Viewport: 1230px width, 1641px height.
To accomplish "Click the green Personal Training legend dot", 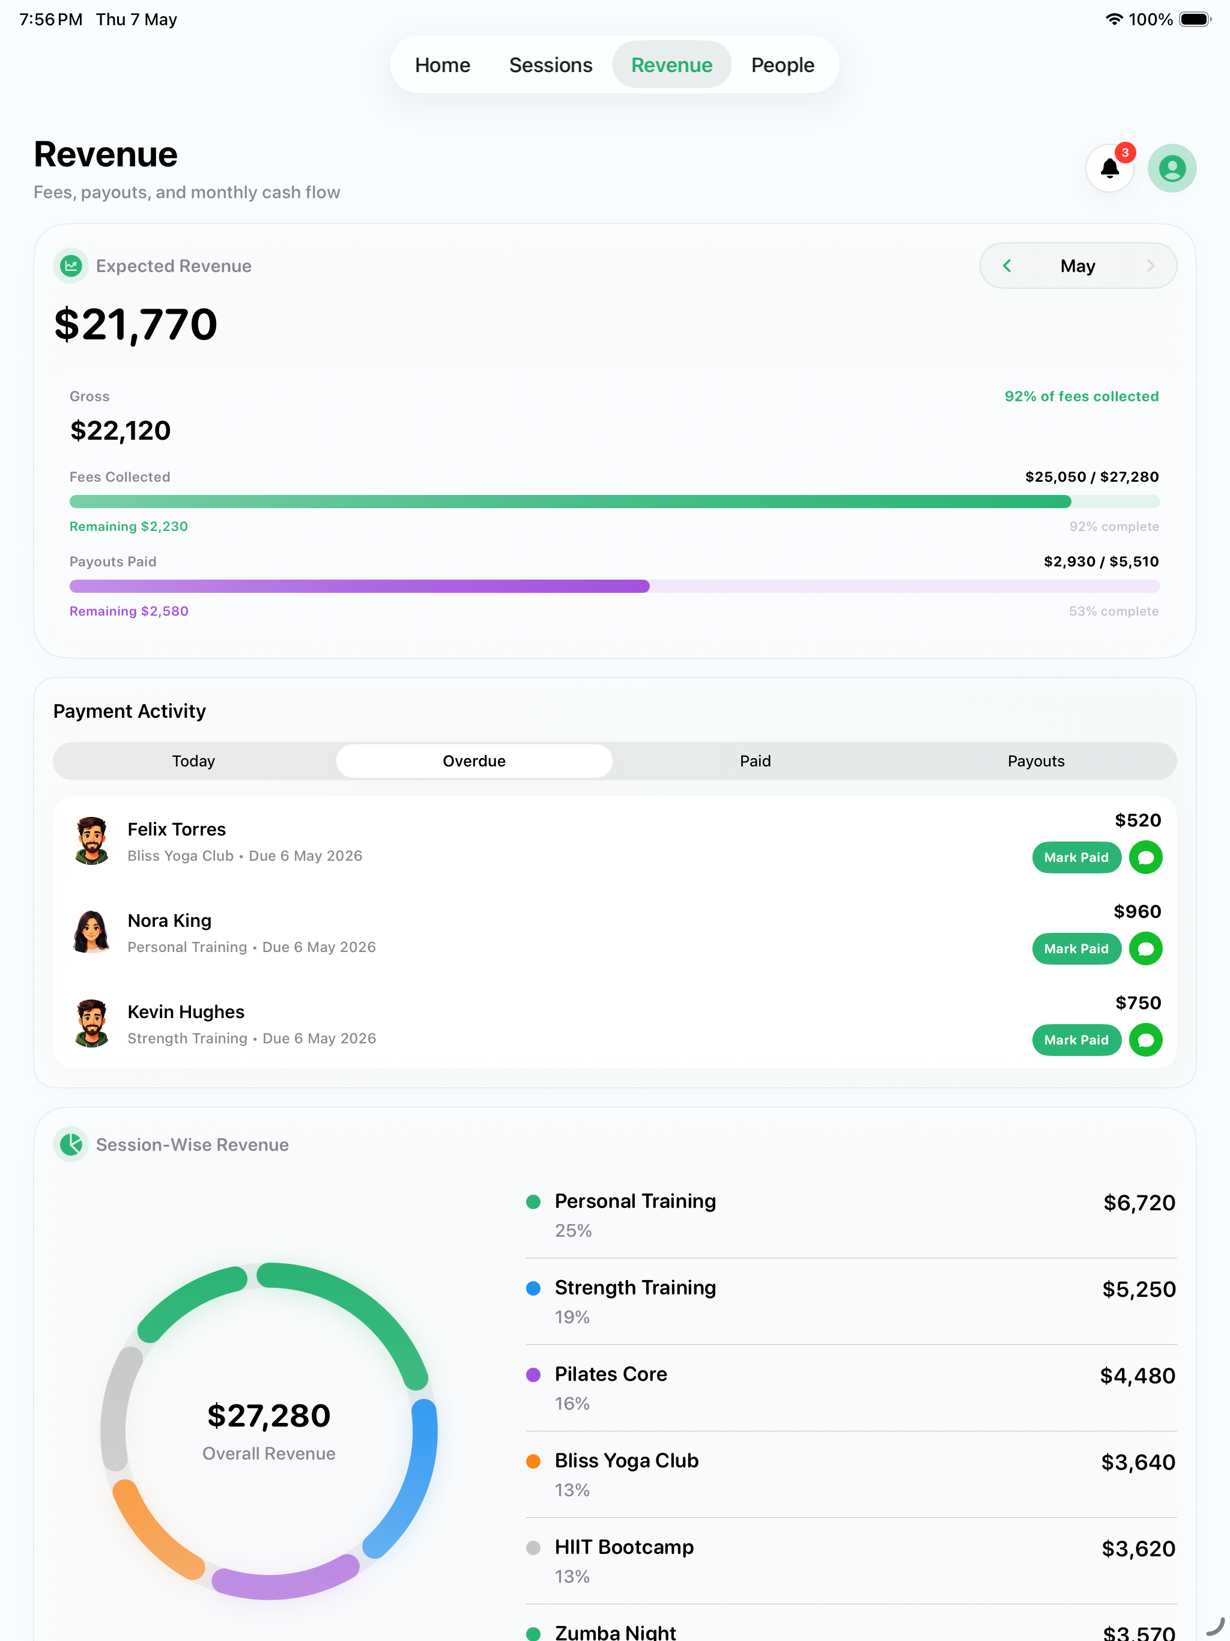I will (533, 1202).
